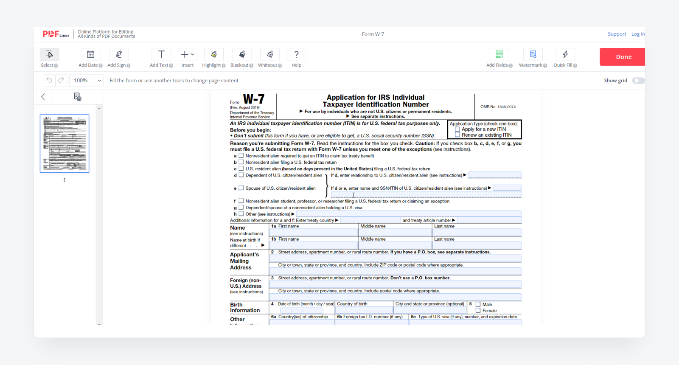Click the Other (see instructions) field
Viewport: 679px width, 365px height.
(x=408, y=214)
